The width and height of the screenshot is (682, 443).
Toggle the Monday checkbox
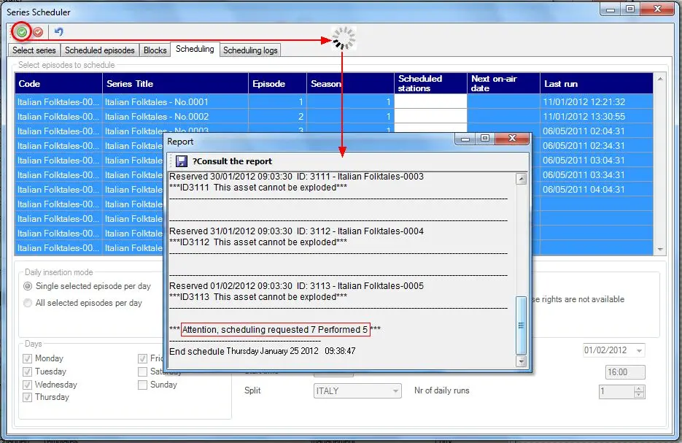pyautogui.click(x=28, y=358)
